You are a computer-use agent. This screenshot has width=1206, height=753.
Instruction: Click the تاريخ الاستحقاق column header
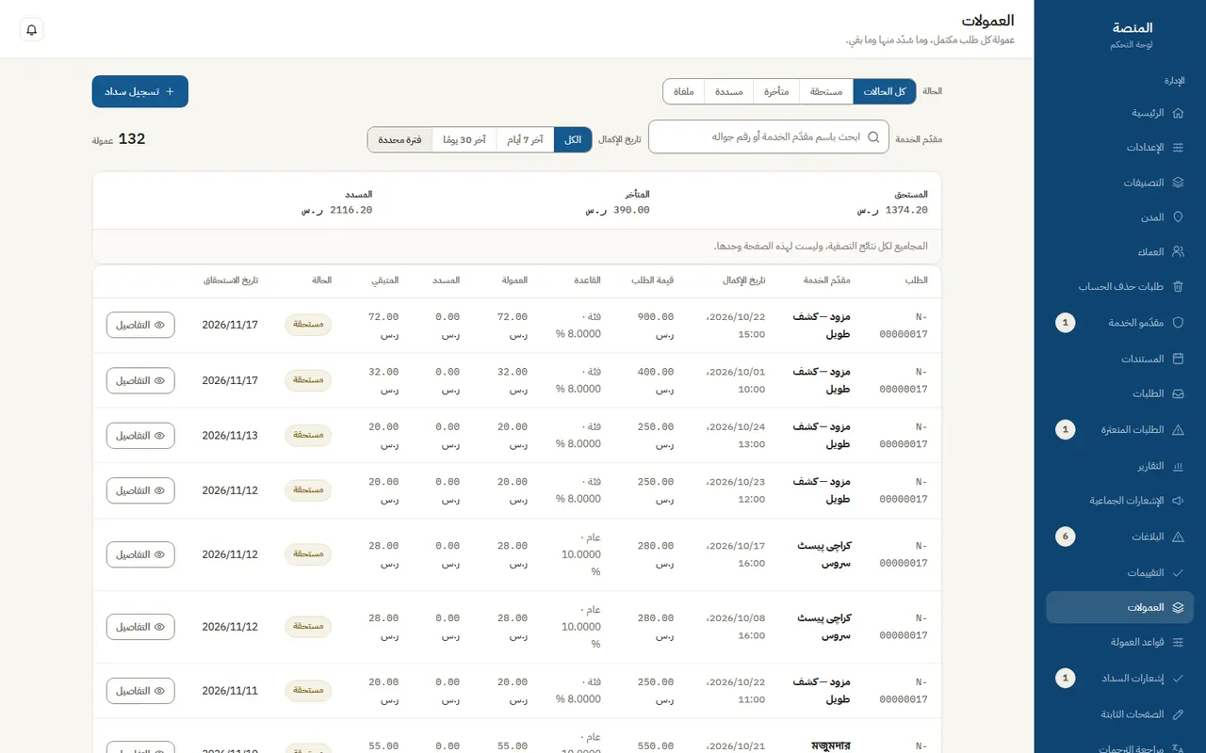pyautogui.click(x=231, y=280)
